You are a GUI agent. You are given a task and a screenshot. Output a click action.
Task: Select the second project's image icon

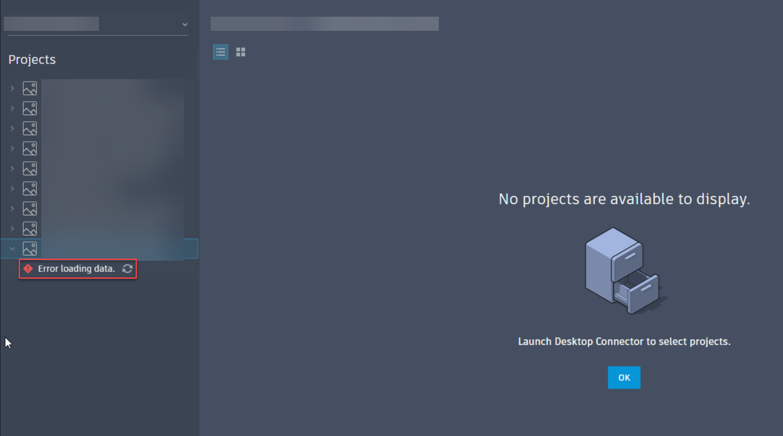pyautogui.click(x=29, y=108)
